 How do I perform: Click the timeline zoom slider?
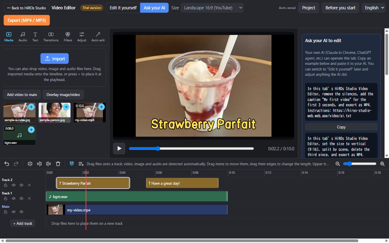359,164
